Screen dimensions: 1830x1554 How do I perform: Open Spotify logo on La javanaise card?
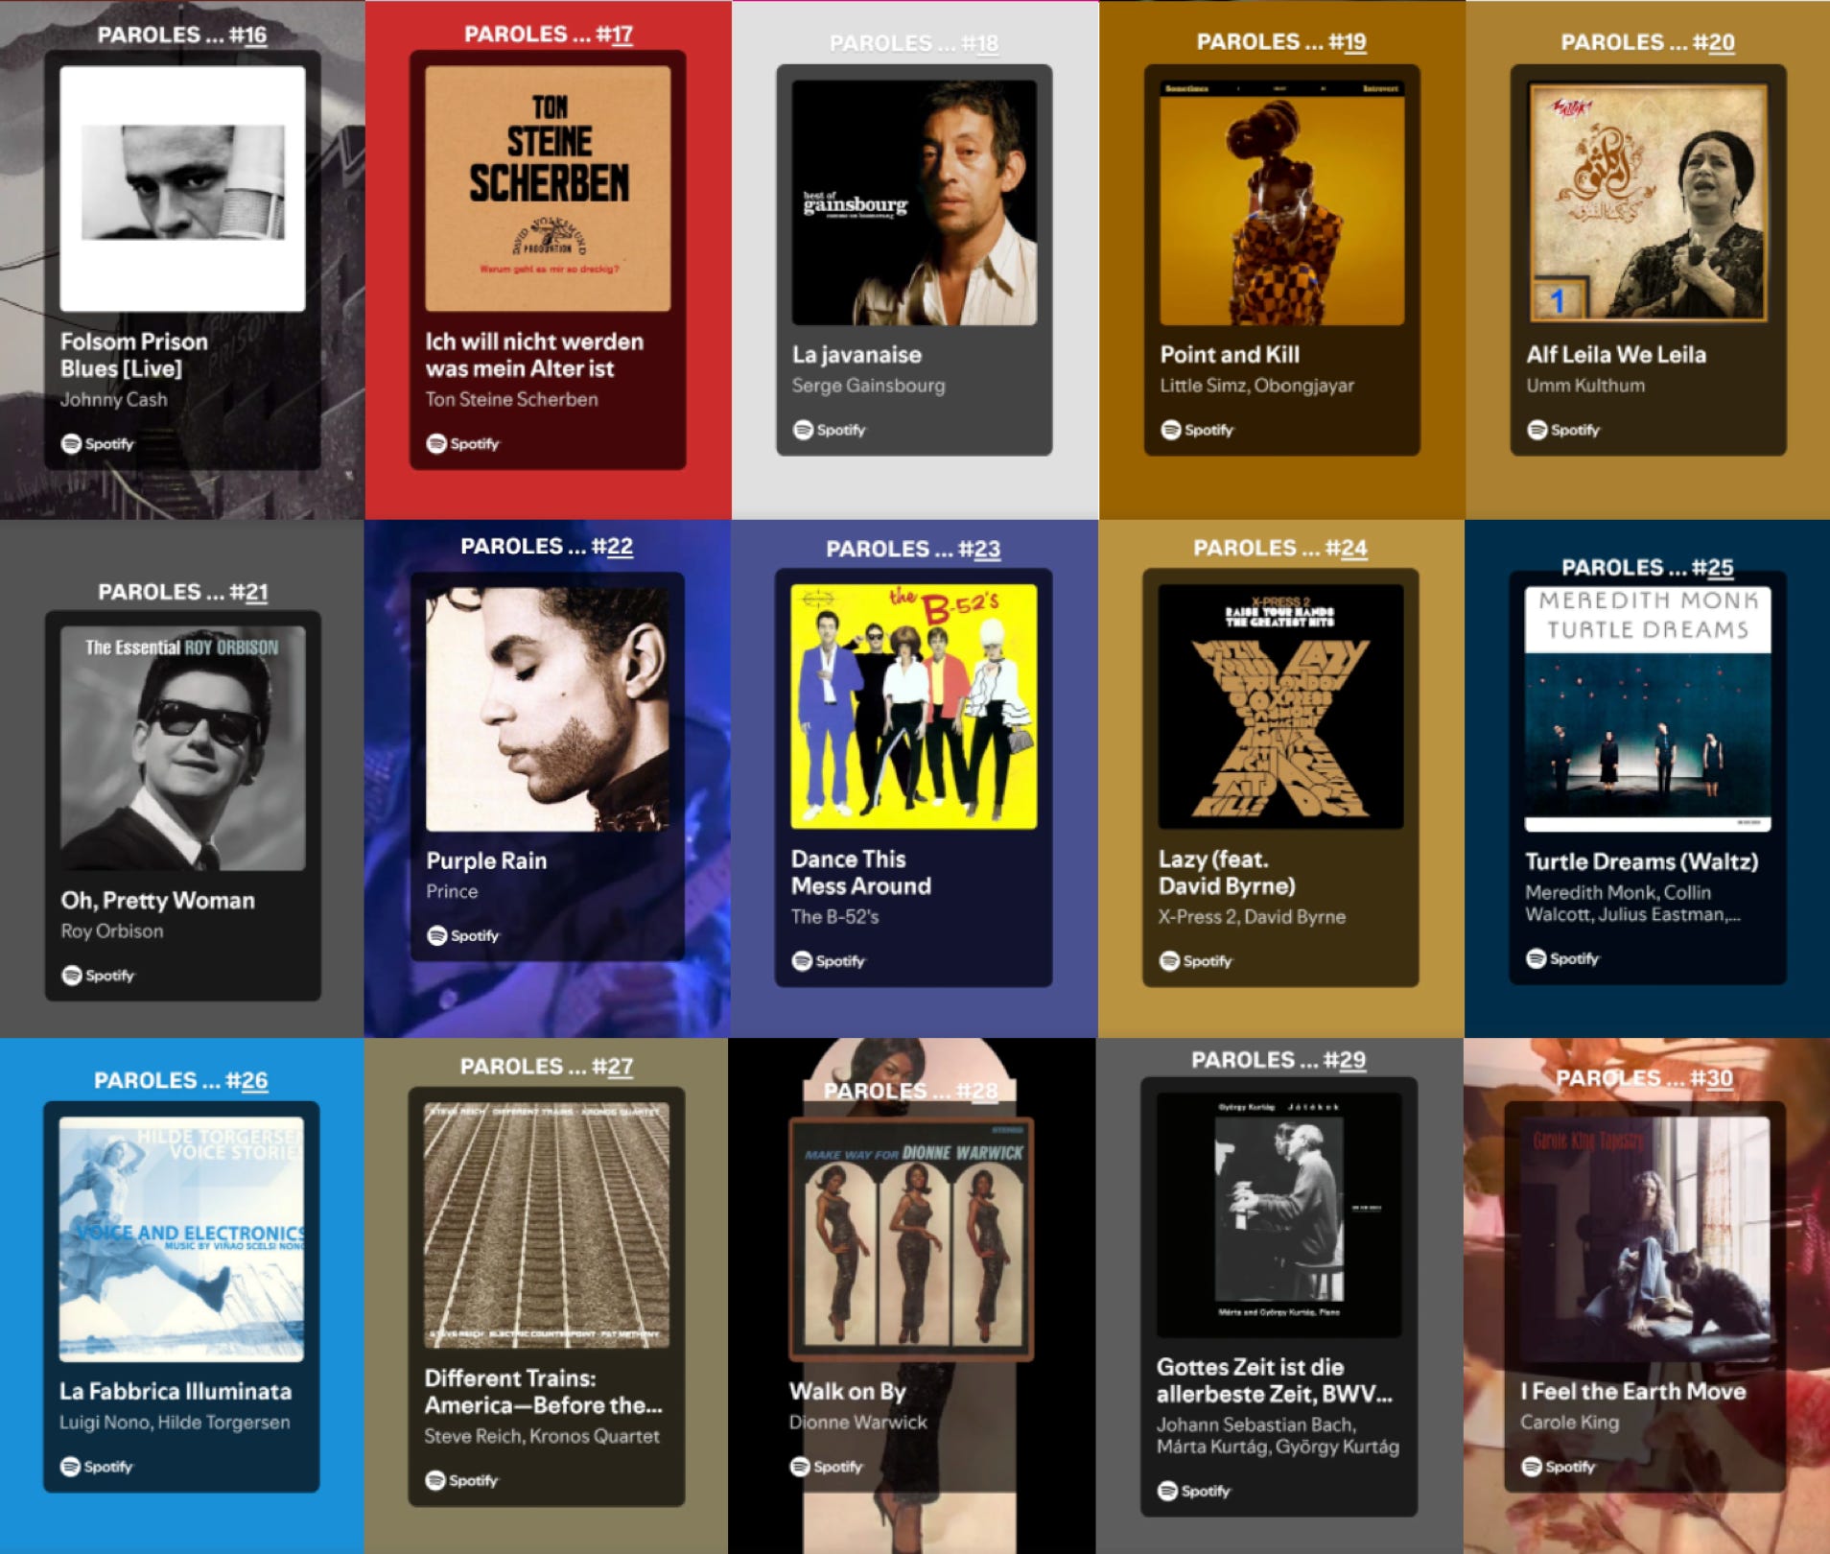click(x=830, y=430)
